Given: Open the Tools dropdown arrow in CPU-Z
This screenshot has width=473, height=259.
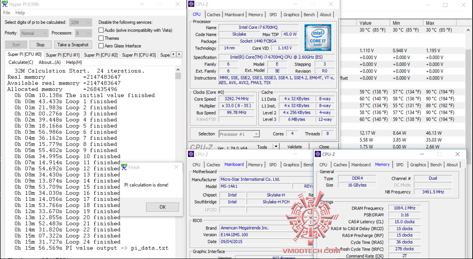Looking at the screenshot, I should pyautogui.click(x=276, y=147).
